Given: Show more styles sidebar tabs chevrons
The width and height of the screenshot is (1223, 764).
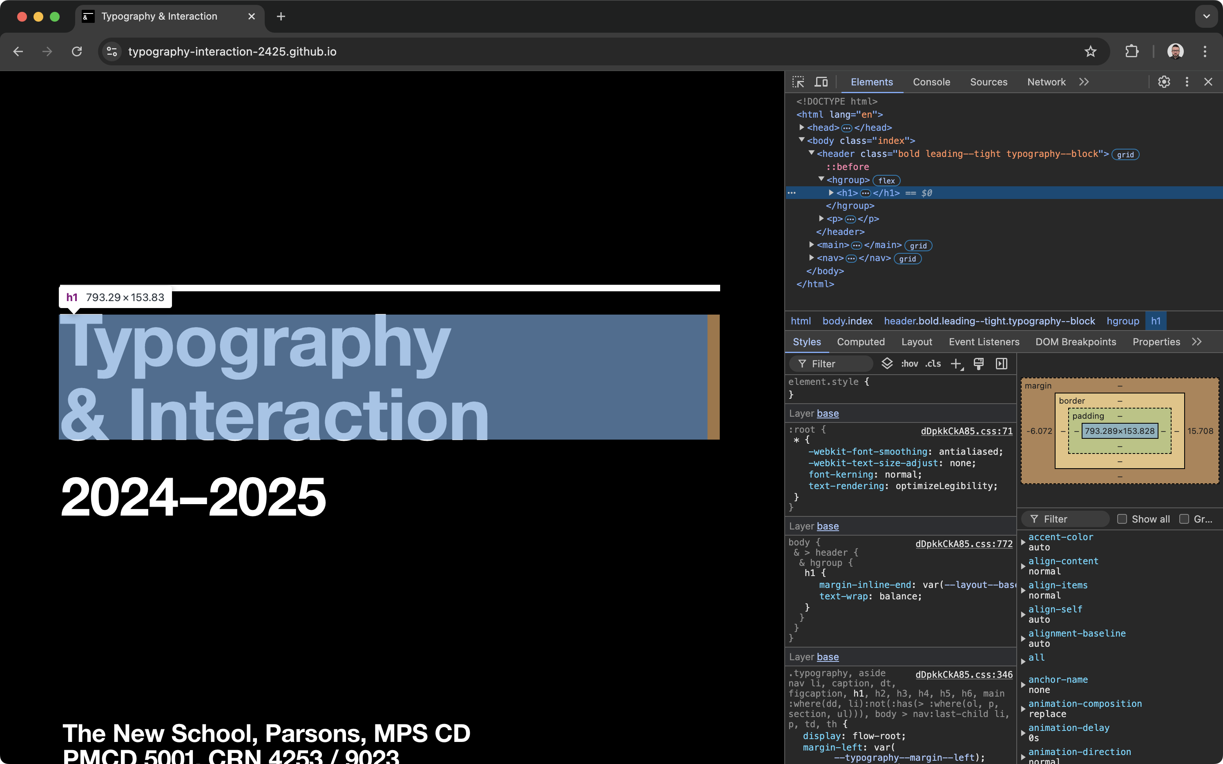Looking at the screenshot, I should (x=1197, y=342).
